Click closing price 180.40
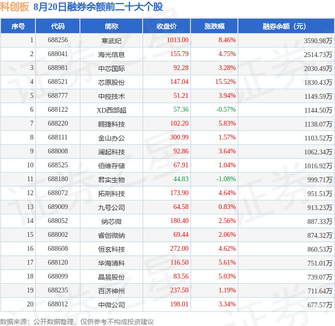This screenshot has width=335, height=326. 179,221
